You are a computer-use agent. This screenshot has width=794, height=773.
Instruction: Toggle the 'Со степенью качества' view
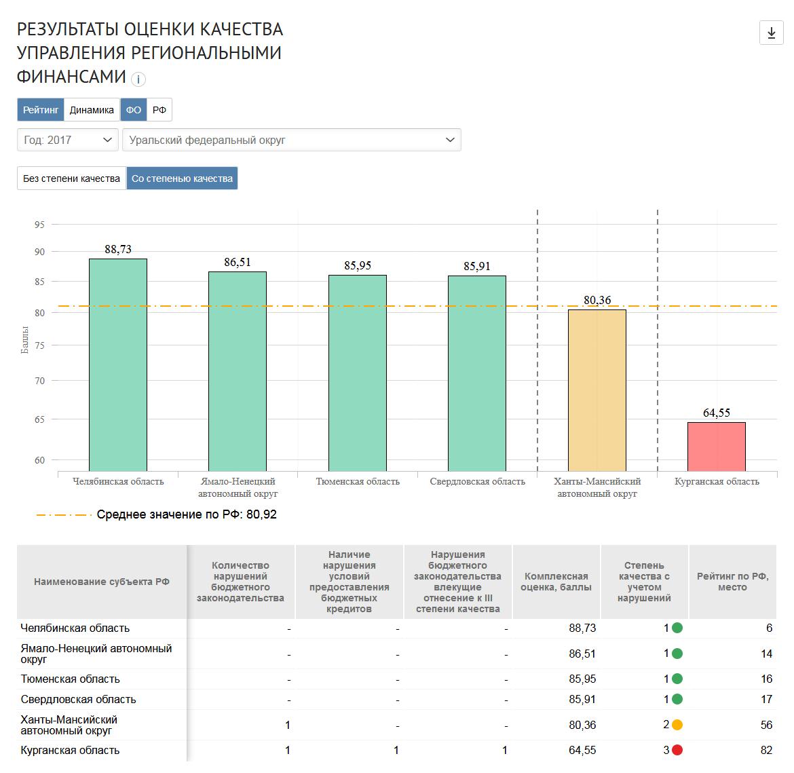pyautogui.click(x=182, y=178)
